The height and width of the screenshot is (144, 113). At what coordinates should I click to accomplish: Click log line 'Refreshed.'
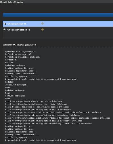11,60
